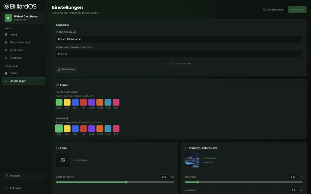Select Violett dashboard color swatch
Image resolution: width=311 pixels, height=194 pixels.
(92, 102)
